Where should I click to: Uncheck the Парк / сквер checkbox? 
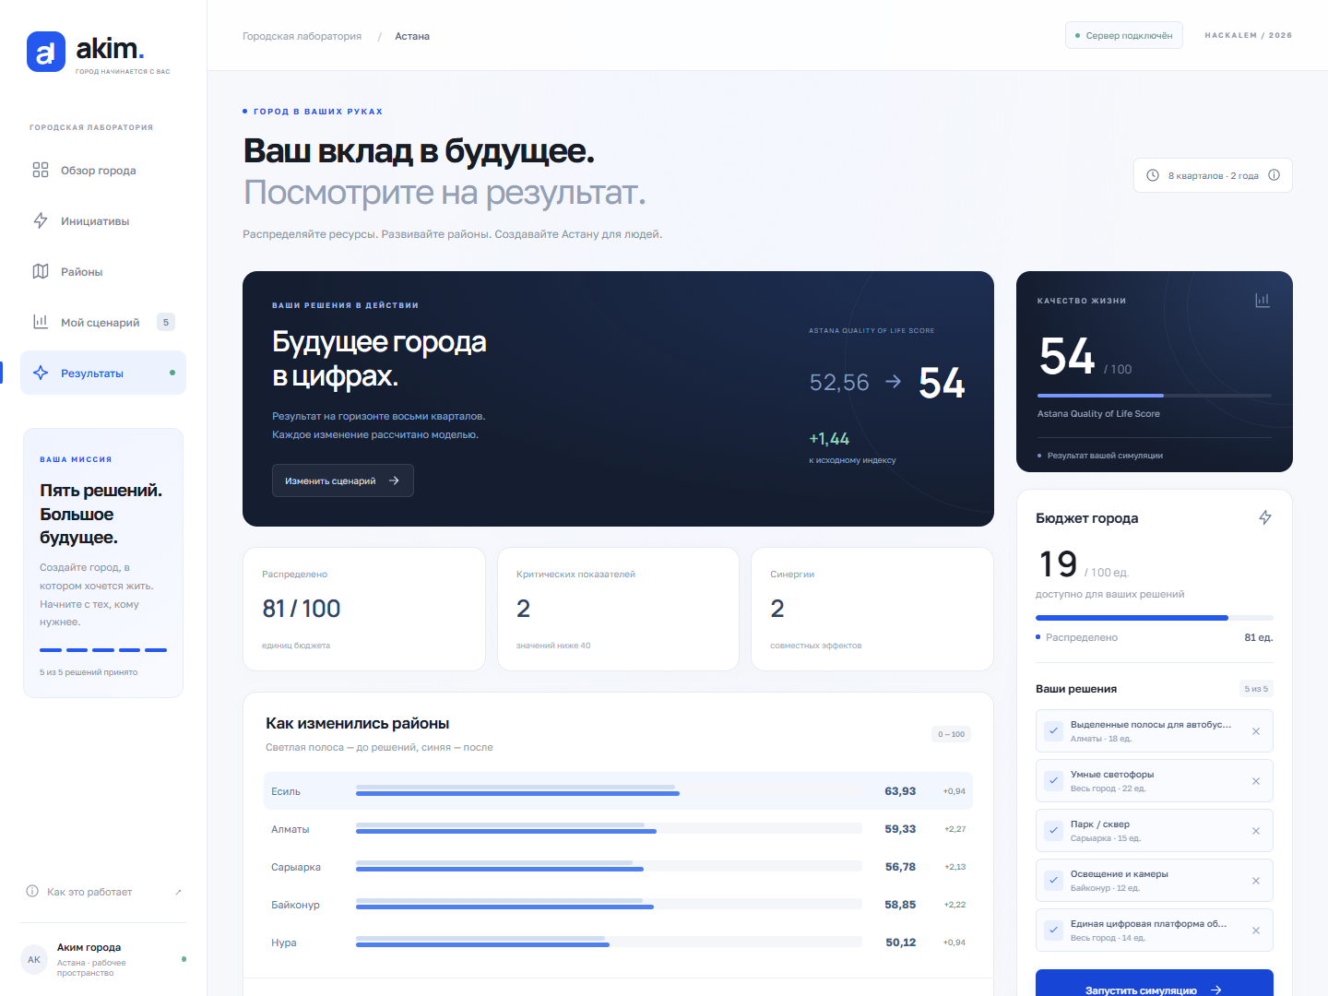pyautogui.click(x=1053, y=831)
